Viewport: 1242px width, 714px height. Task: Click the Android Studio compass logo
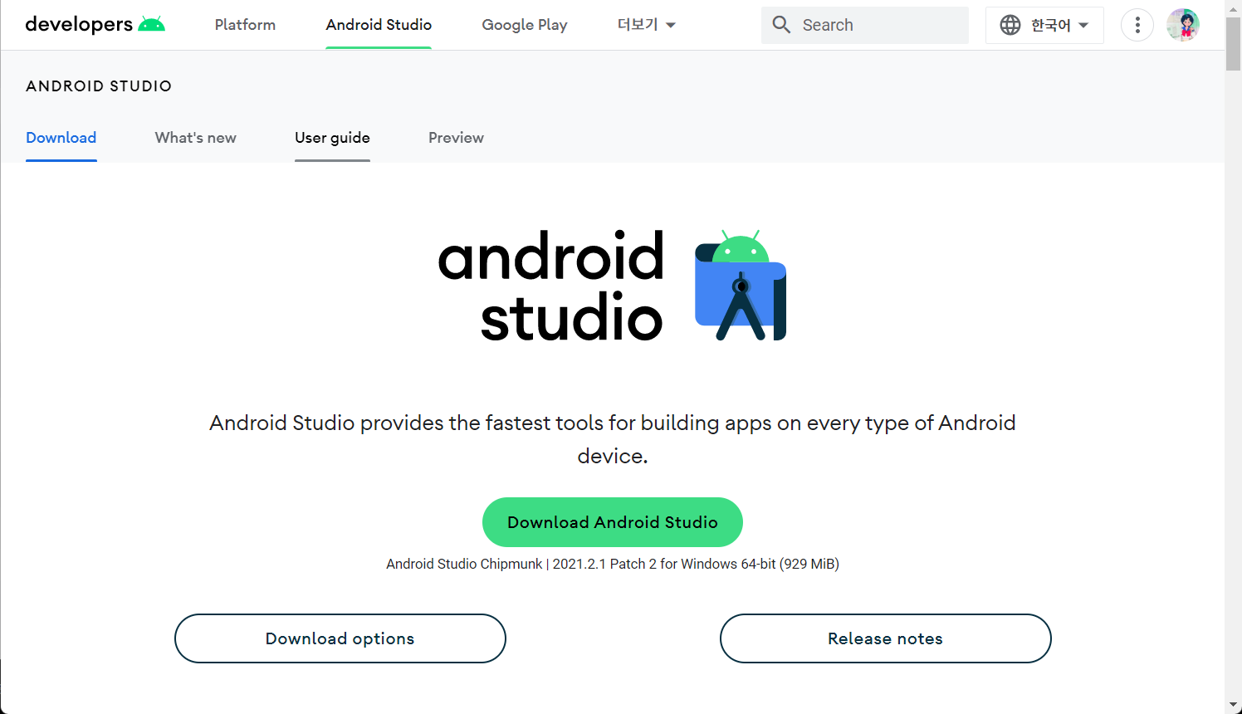[741, 286]
